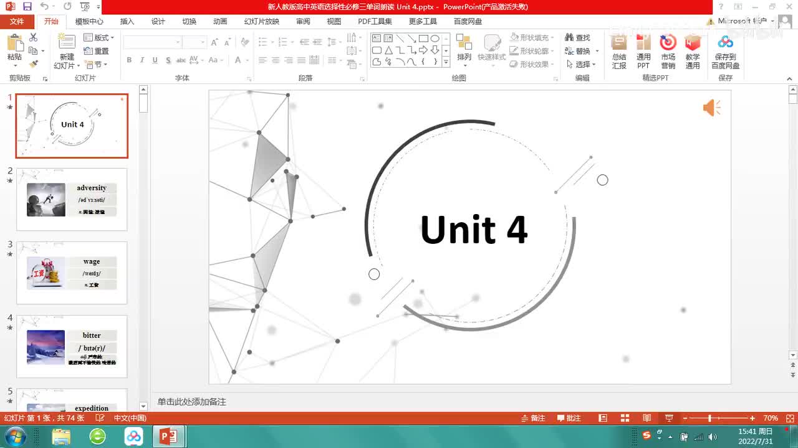Open the 替换 replace dropdown arrow
This screenshot has height=448, width=798.
click(x=597, y=52)
